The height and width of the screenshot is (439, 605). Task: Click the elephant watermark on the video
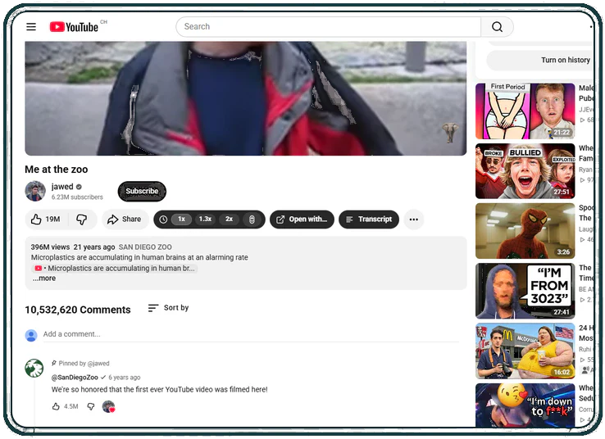tap(450, 133)
